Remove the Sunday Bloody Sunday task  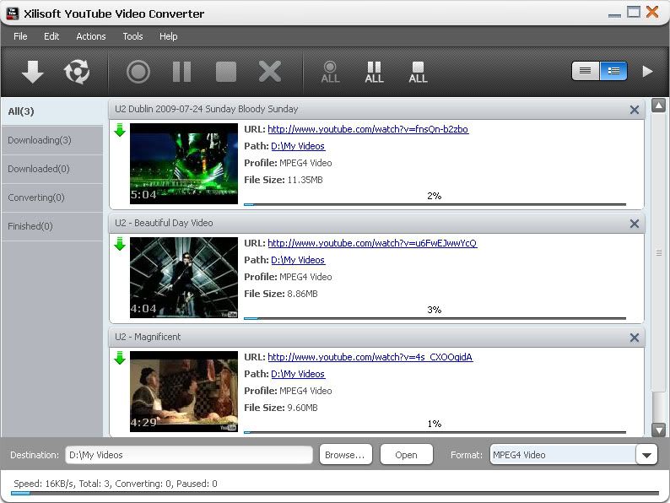[635, 110]
